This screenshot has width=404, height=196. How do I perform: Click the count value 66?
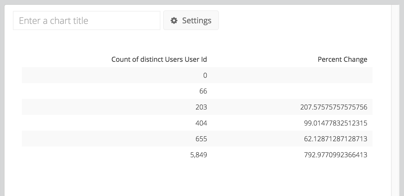point(203,91)
